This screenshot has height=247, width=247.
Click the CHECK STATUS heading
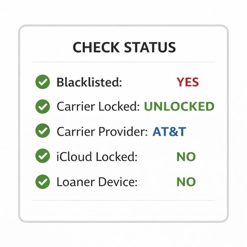124,47
